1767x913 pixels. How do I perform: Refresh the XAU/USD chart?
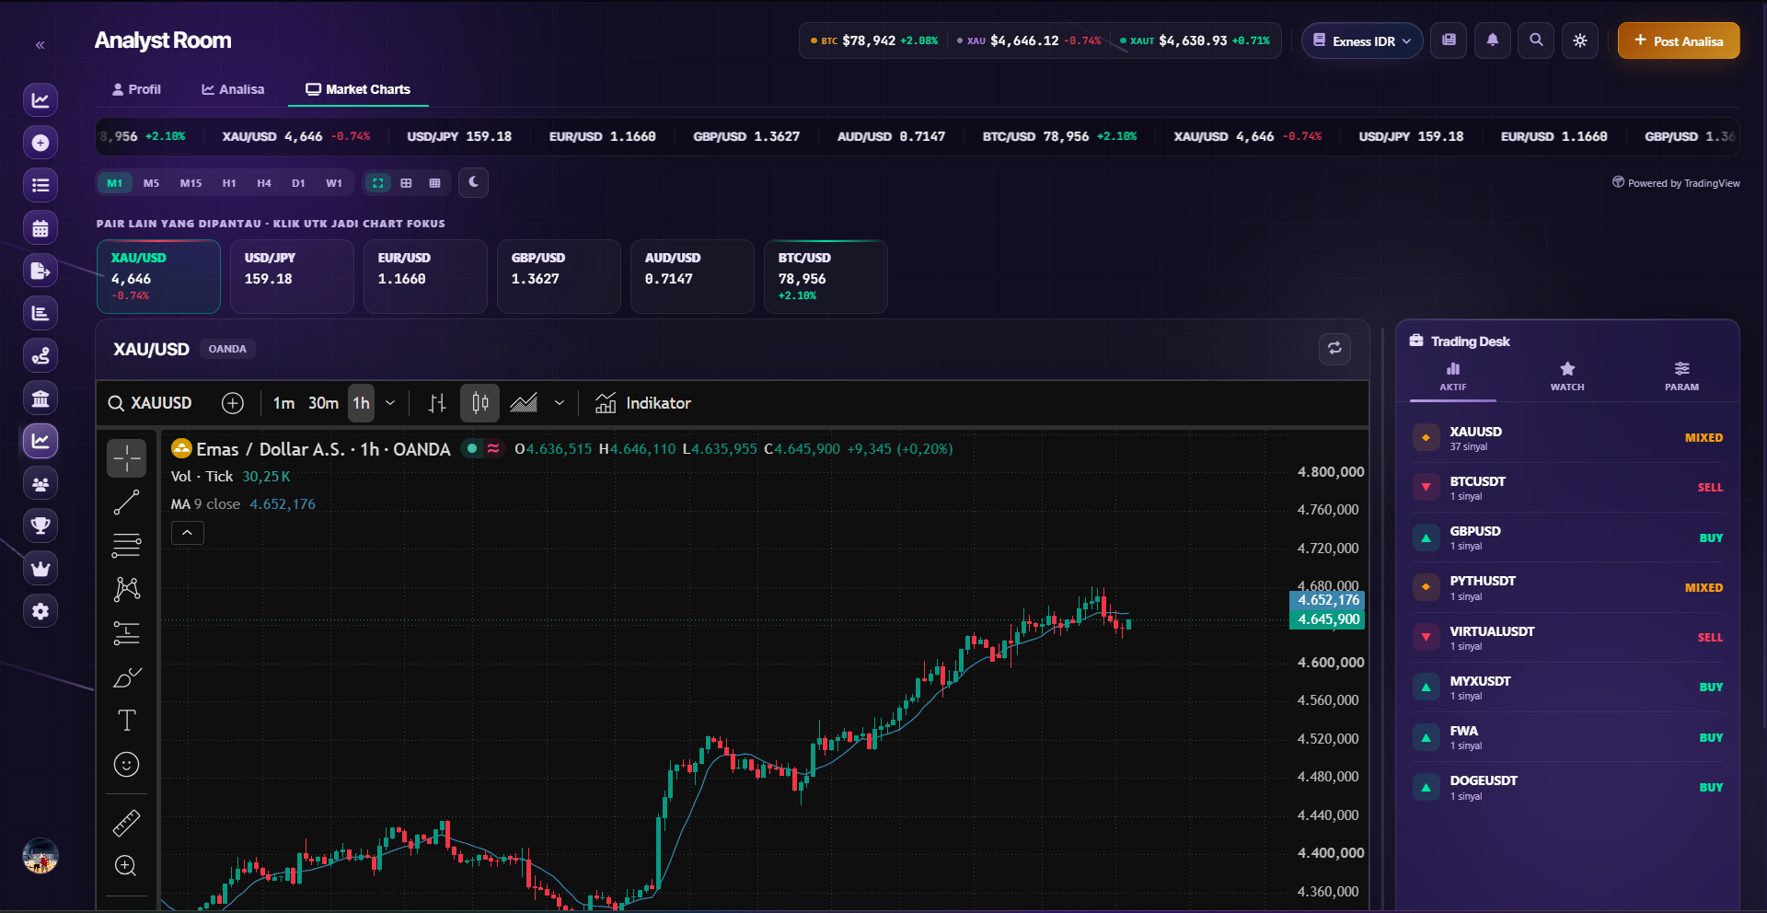pyautogui.click(x=1334, y=349)
